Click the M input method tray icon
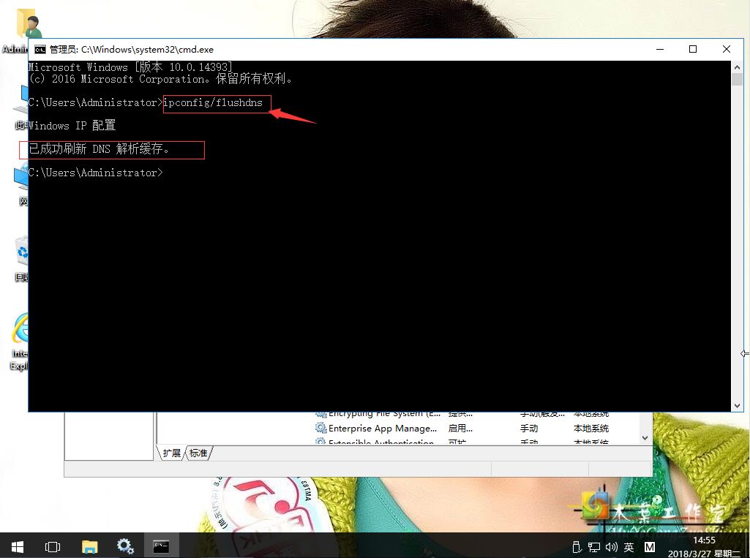The width and height of the screenshot is (750, 558). pos(650,546)
